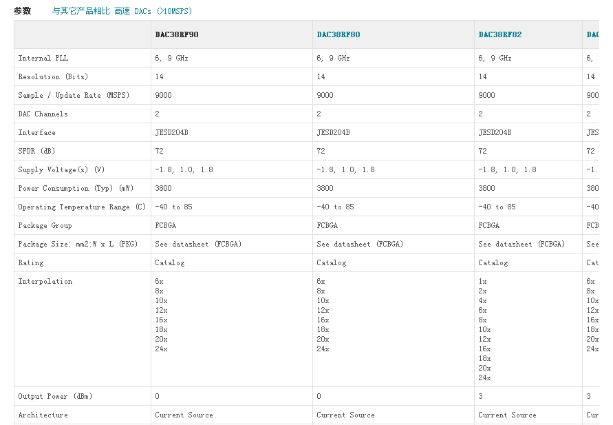Click the Resolution (Bits) row label
The image size is (613, 425).
click(53, 77)
